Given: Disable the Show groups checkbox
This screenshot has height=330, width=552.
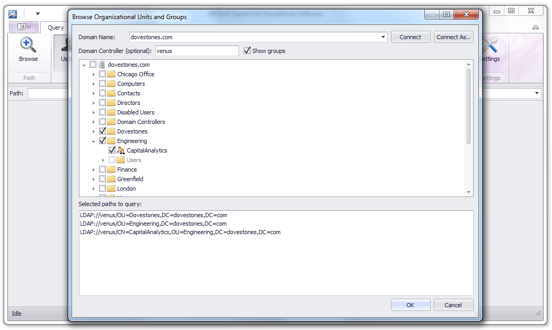Looking at the screenshot, I should (x=247, y=50).
